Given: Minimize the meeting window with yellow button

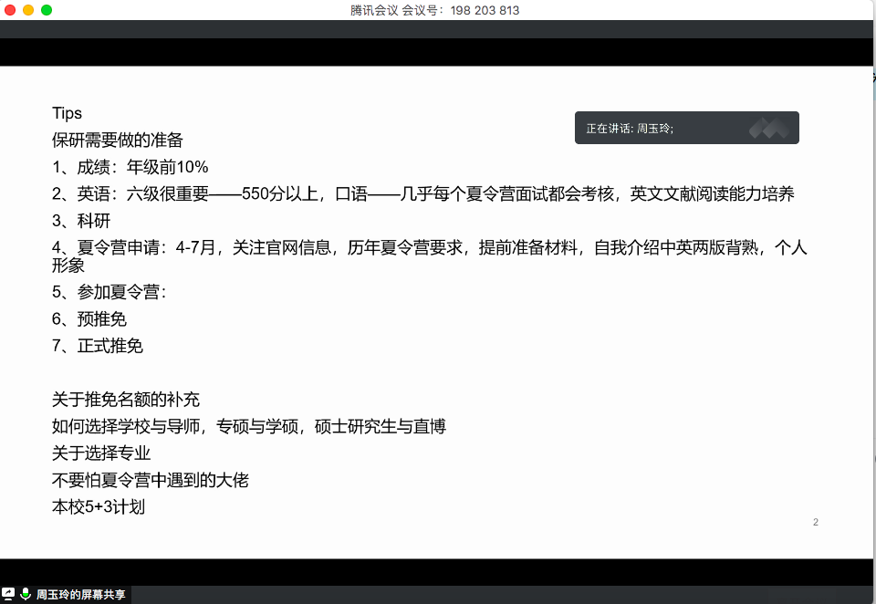Looking at the screenshot, I should click(28, 10).
